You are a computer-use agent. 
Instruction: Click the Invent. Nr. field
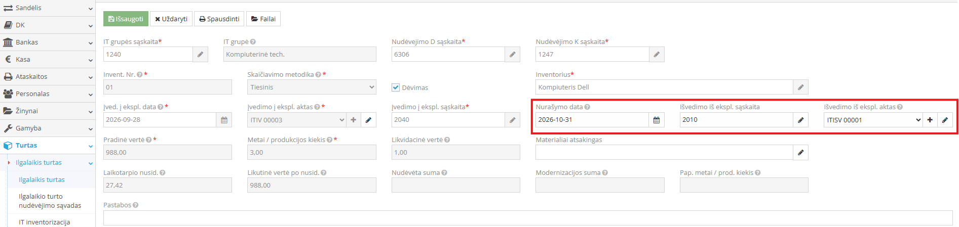(168, 87)
